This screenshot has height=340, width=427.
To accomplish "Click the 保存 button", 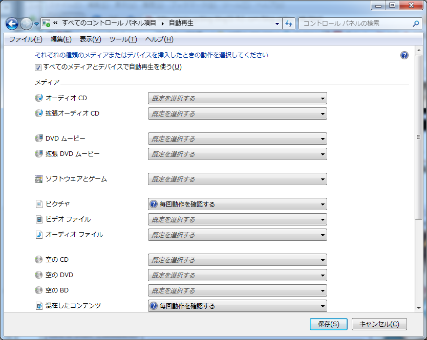I will click(328, 324).
